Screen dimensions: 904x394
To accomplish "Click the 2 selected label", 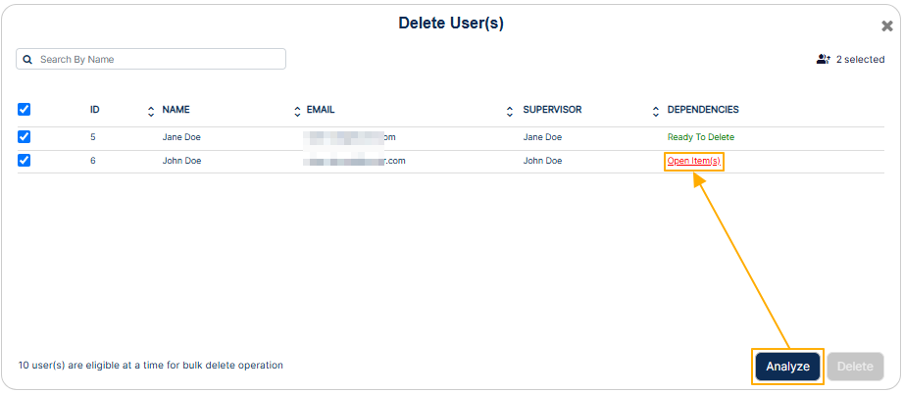I will pos(860,60).
